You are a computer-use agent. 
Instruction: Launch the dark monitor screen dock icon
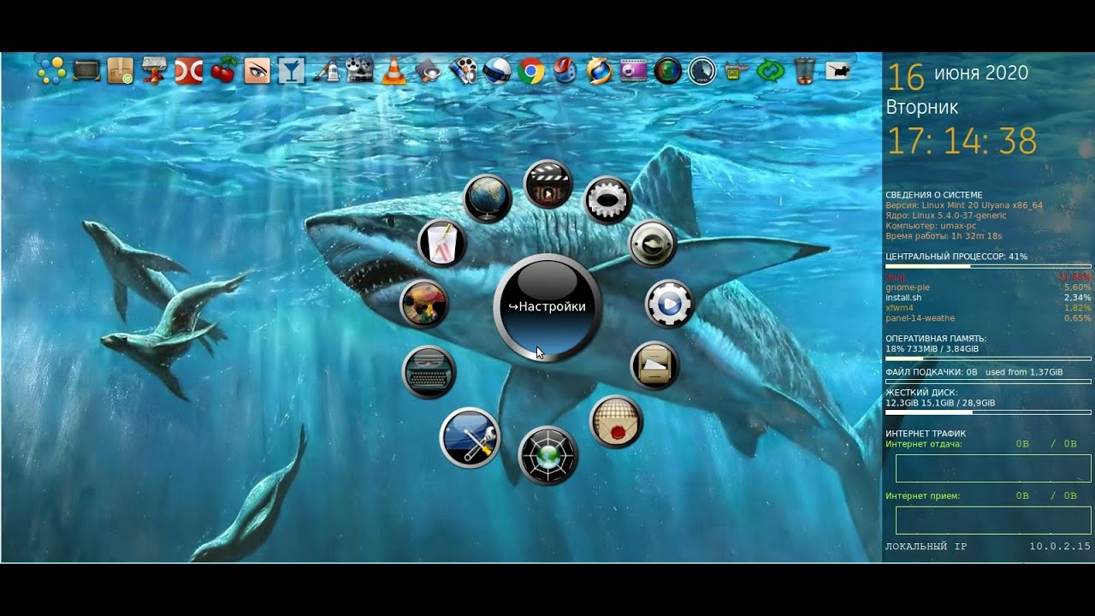click(x=86, y=70)
